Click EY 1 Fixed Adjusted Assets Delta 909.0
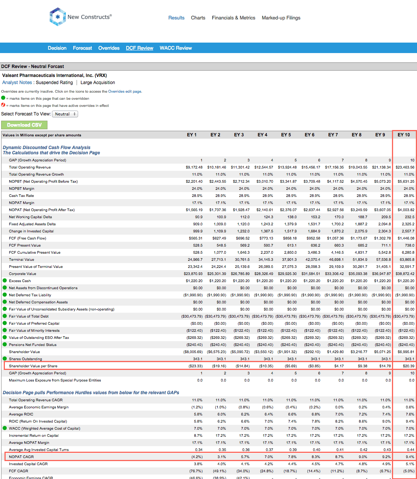 (x=197, y=224)
